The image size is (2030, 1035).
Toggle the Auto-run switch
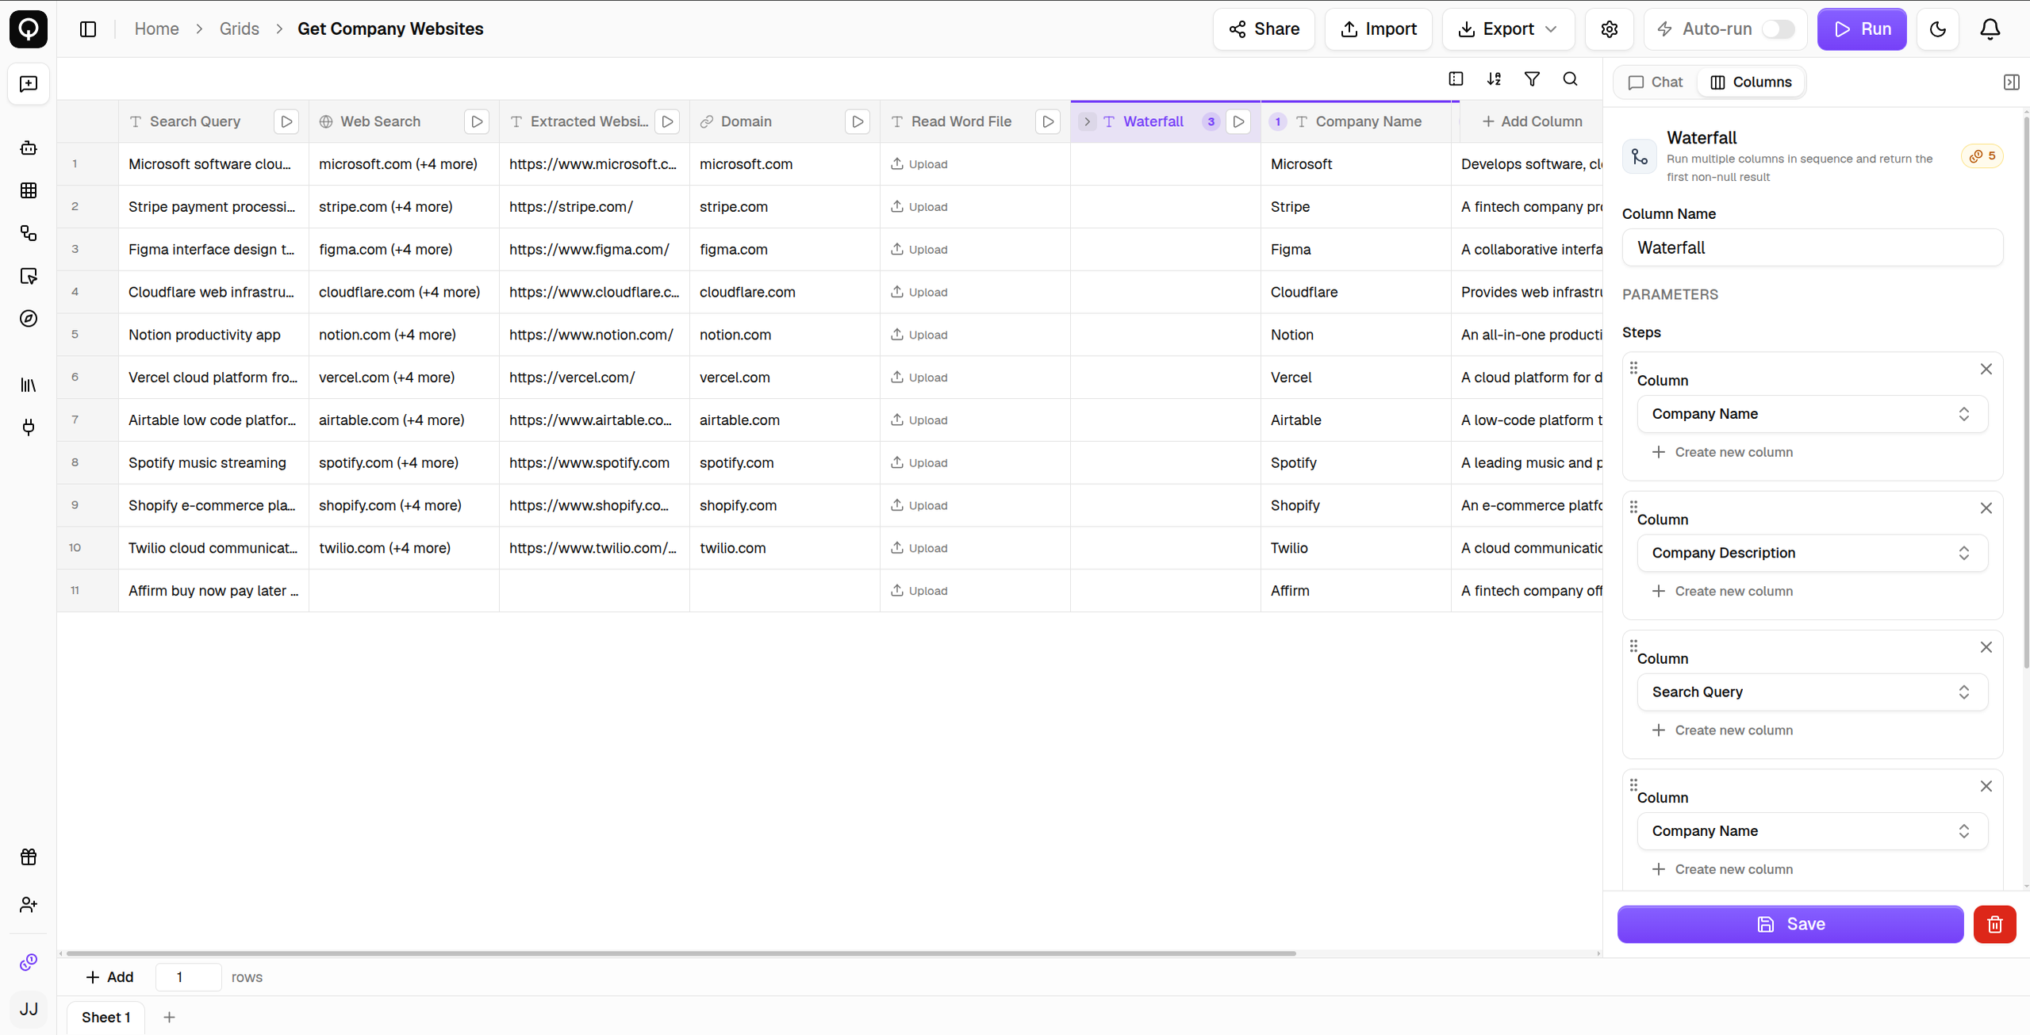point(1779,29)
